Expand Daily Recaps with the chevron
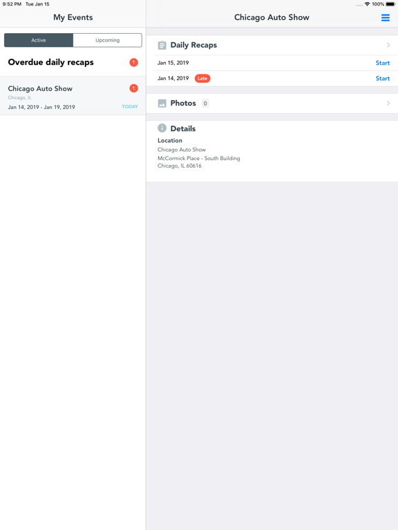Image resolution: width=398 pixels, height=530 pixels. point(388,45)
